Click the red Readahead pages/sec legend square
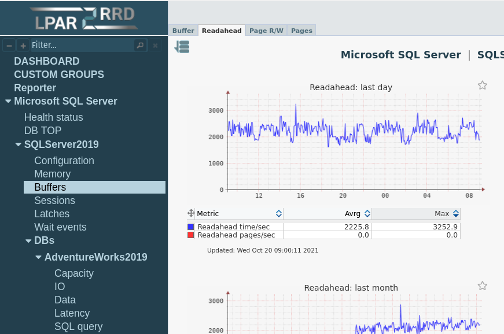The height and width of the screenshot is (334, 504). [191, 235]
